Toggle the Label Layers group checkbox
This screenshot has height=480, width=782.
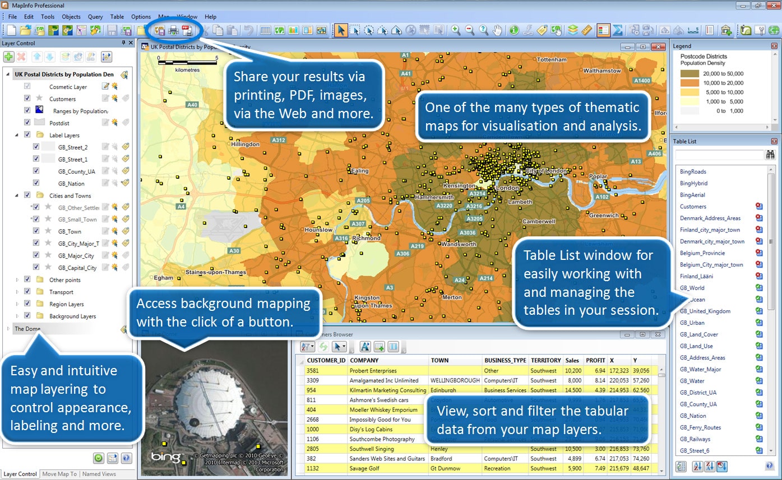click(27, 135)
